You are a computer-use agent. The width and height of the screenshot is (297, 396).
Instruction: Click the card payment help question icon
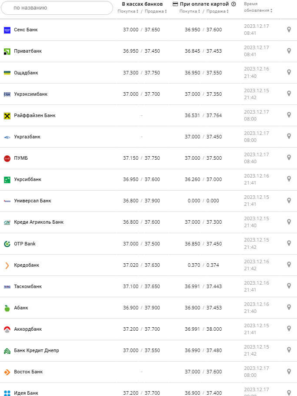(x=234, y=4)
